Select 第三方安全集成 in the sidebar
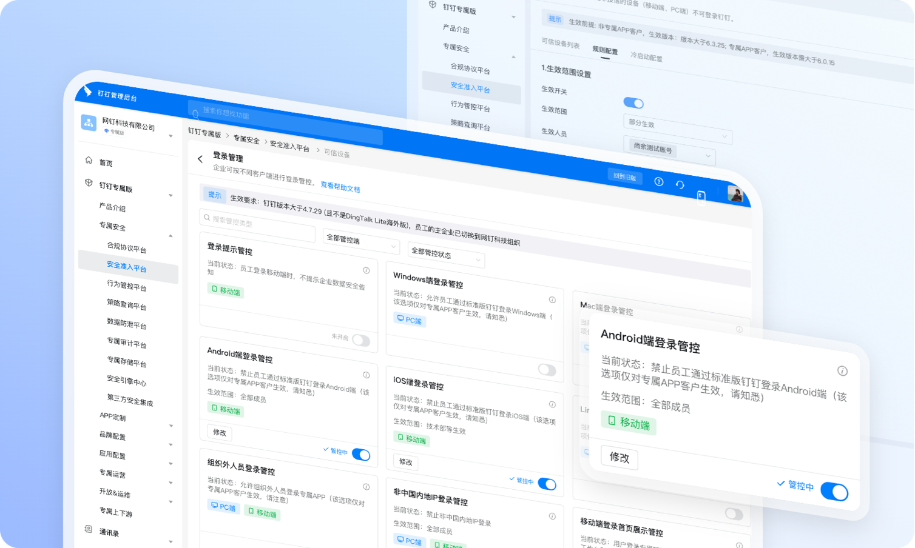 tap(130, 400)
